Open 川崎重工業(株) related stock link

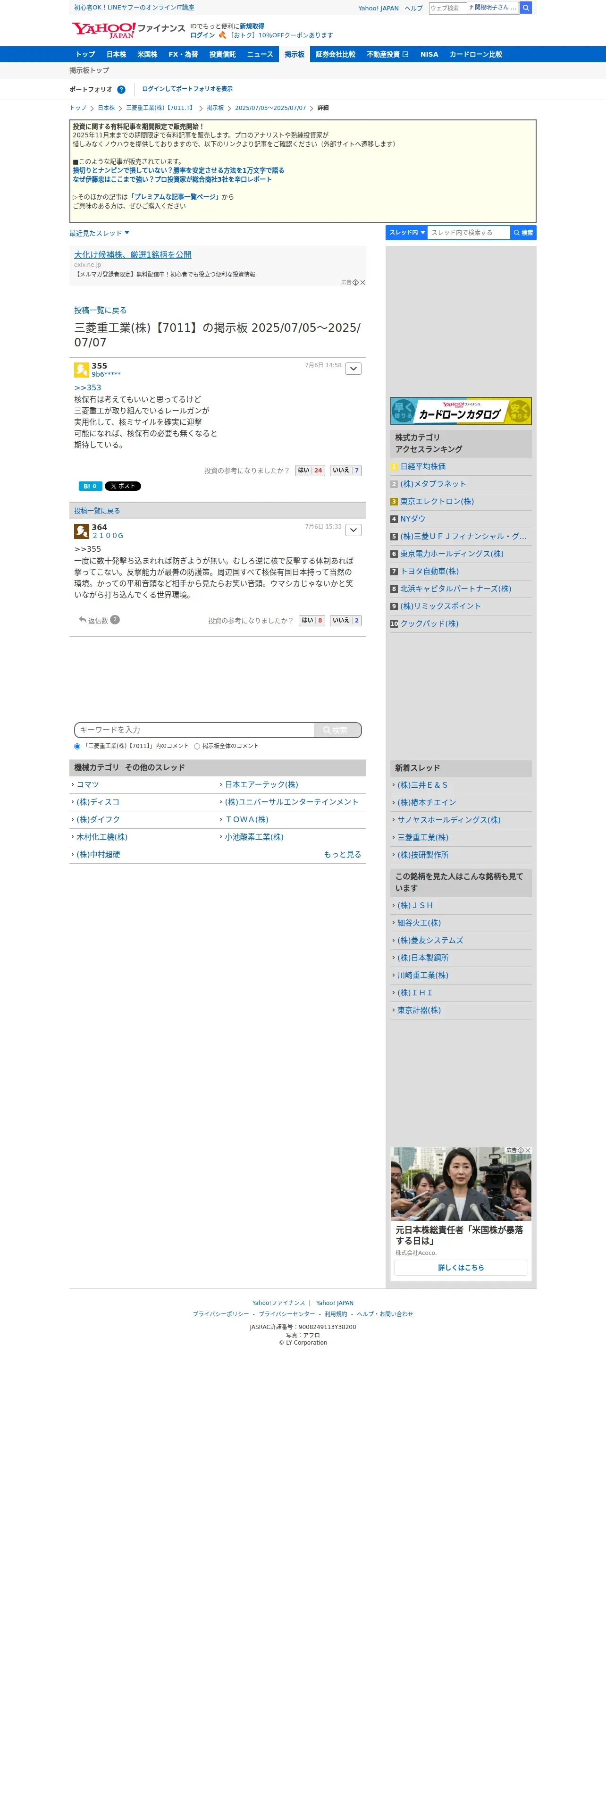tap(422, 976)
